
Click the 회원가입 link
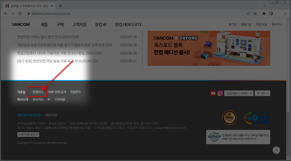(x=246, y=24)
